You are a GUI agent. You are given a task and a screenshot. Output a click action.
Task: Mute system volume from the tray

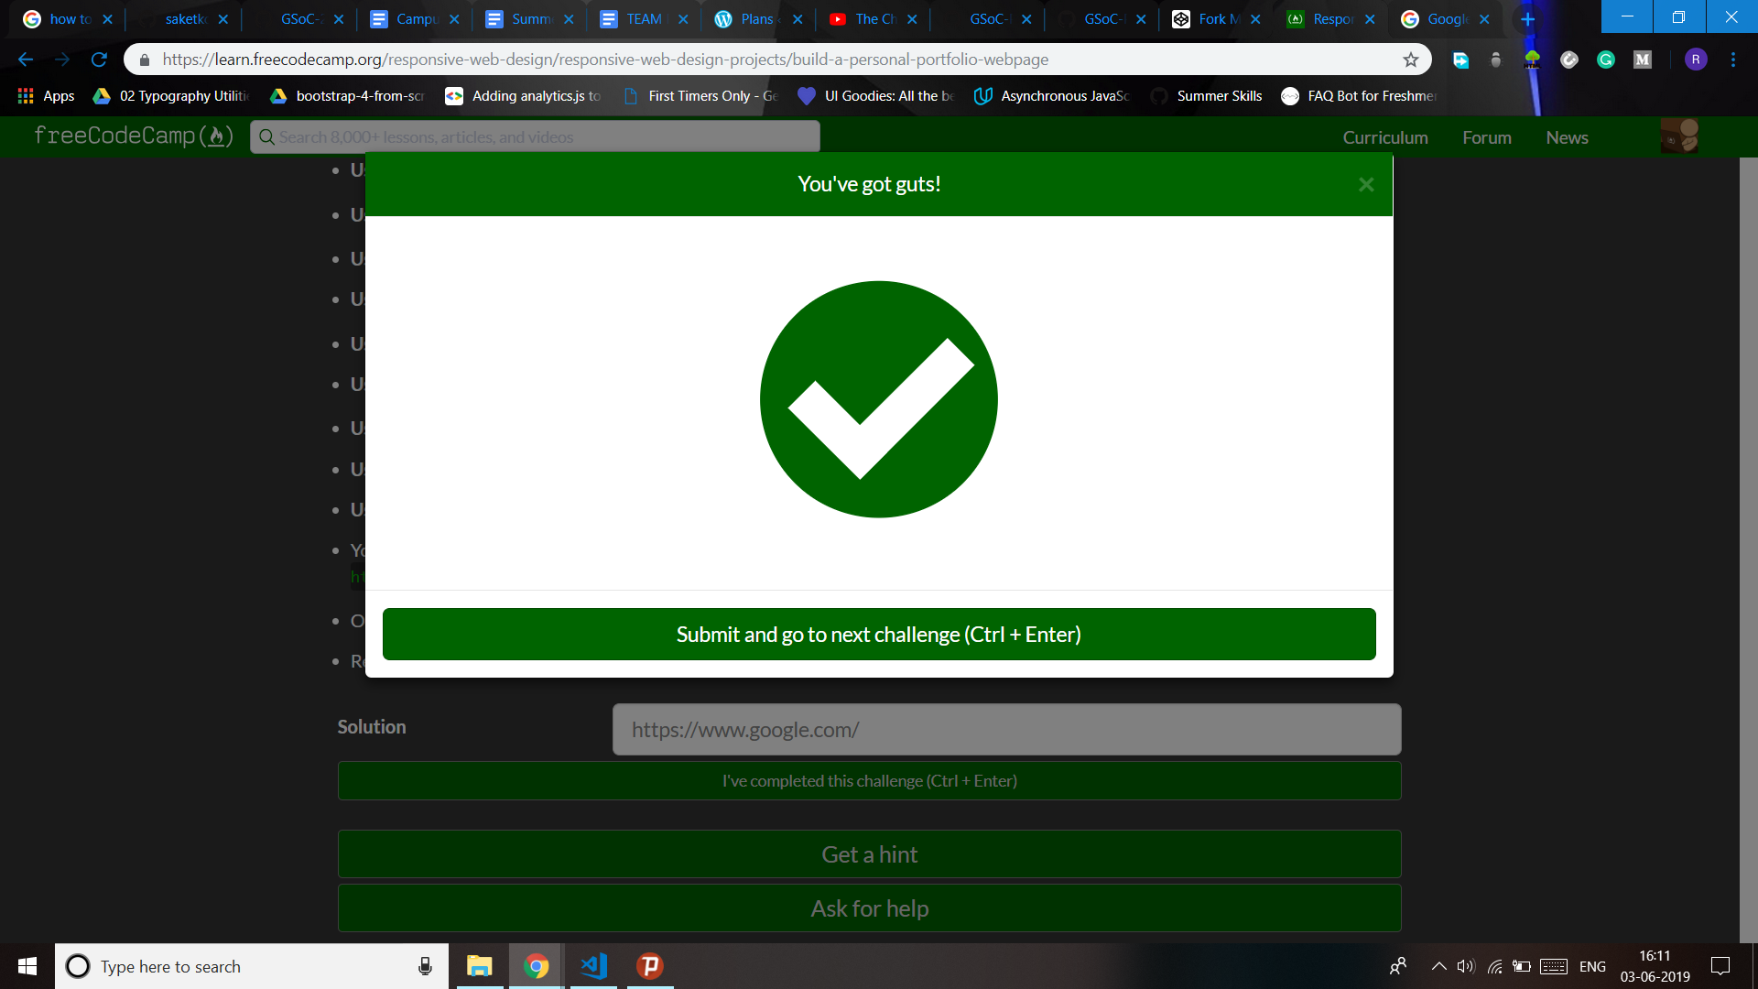pyautogui.click(x=1467, y=966)
